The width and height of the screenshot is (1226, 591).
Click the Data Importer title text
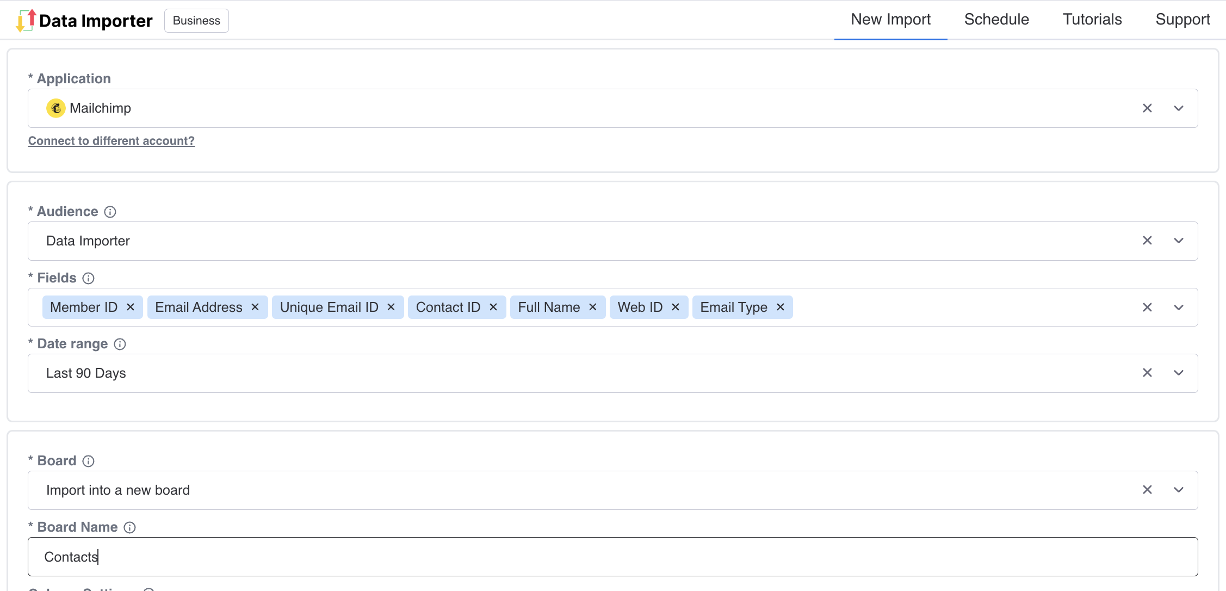click(96, 21)
